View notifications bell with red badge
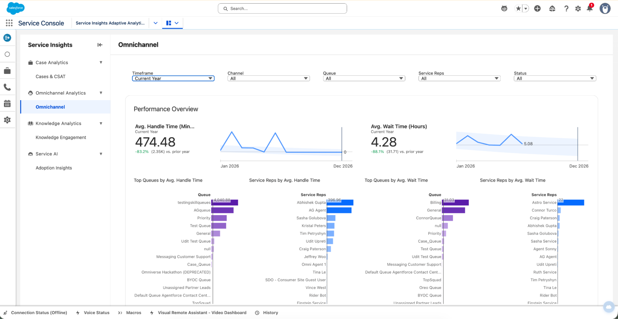 coord(590,8)
